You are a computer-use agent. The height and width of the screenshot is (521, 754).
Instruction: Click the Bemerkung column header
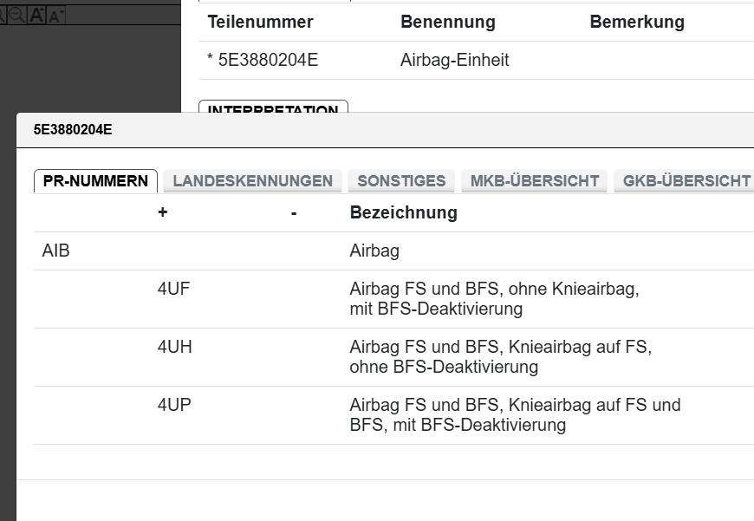coord(637,22)
